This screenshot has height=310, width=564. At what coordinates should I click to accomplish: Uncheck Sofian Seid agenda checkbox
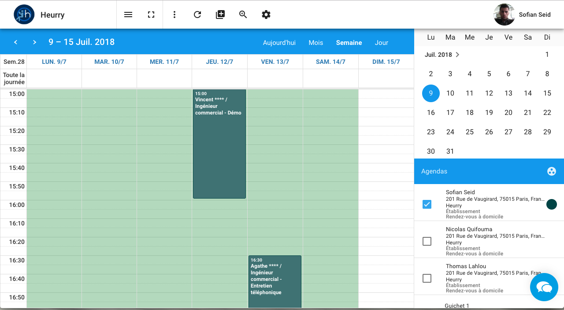pos(427,204)
